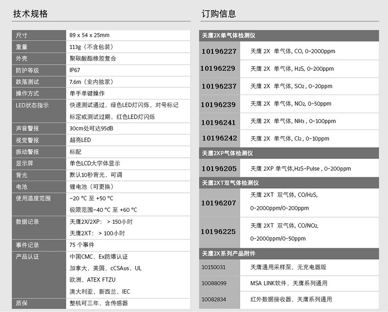
Task: Select part number 10196242
Action: click(220, 138)
